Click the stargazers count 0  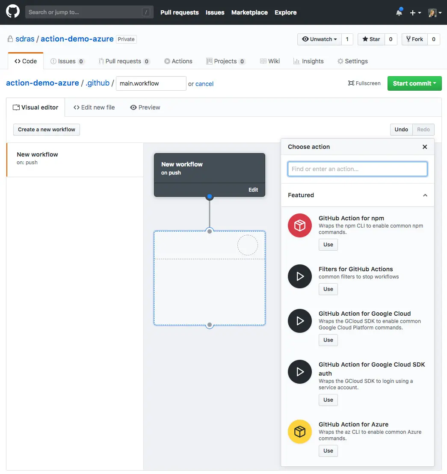(x=391, y=39)
